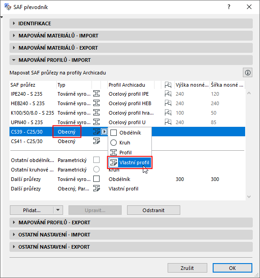
Task: Collapse MAPOVÁNÍ PROFILŮ - IMPORT section
Action: coord(131,60)
